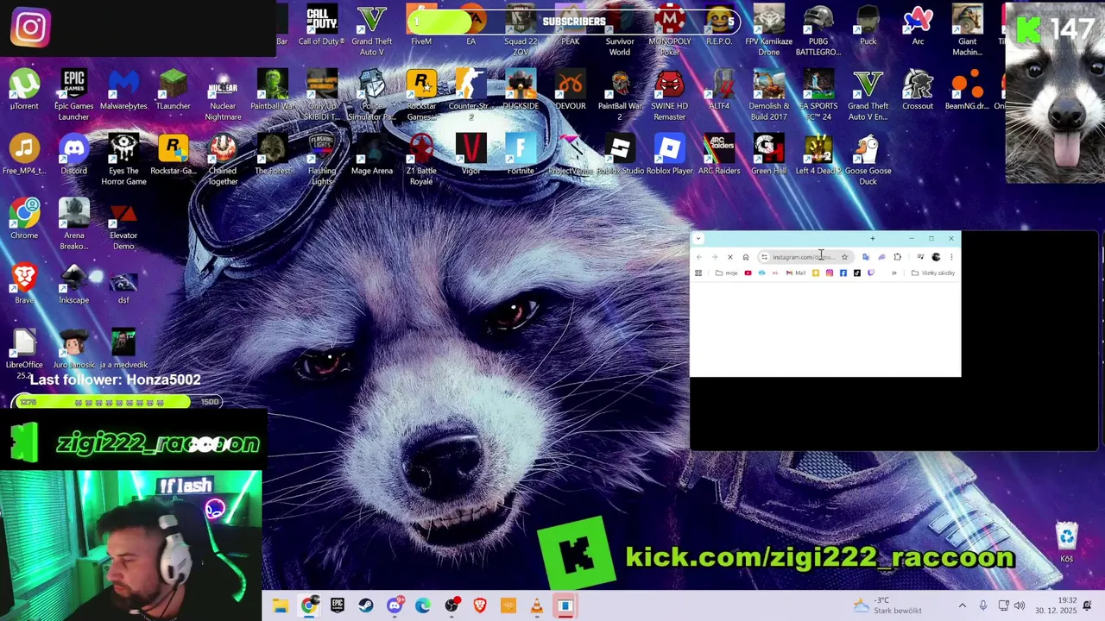Image resolution: width=1105 pixels, height=621 pixels.
Task: Bookmark this page with the star icon
Action: tap(844, 257)
